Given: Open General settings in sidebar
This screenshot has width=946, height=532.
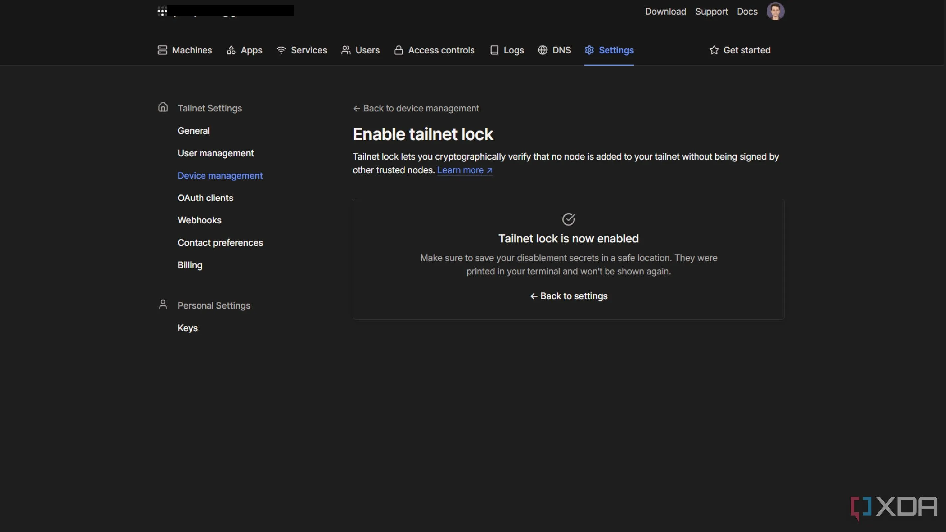Looking at the screenshot, I should [194, 131].
